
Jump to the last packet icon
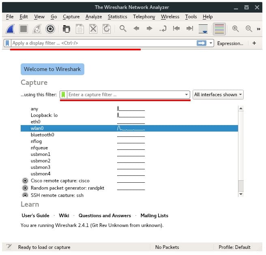[190, 28]
